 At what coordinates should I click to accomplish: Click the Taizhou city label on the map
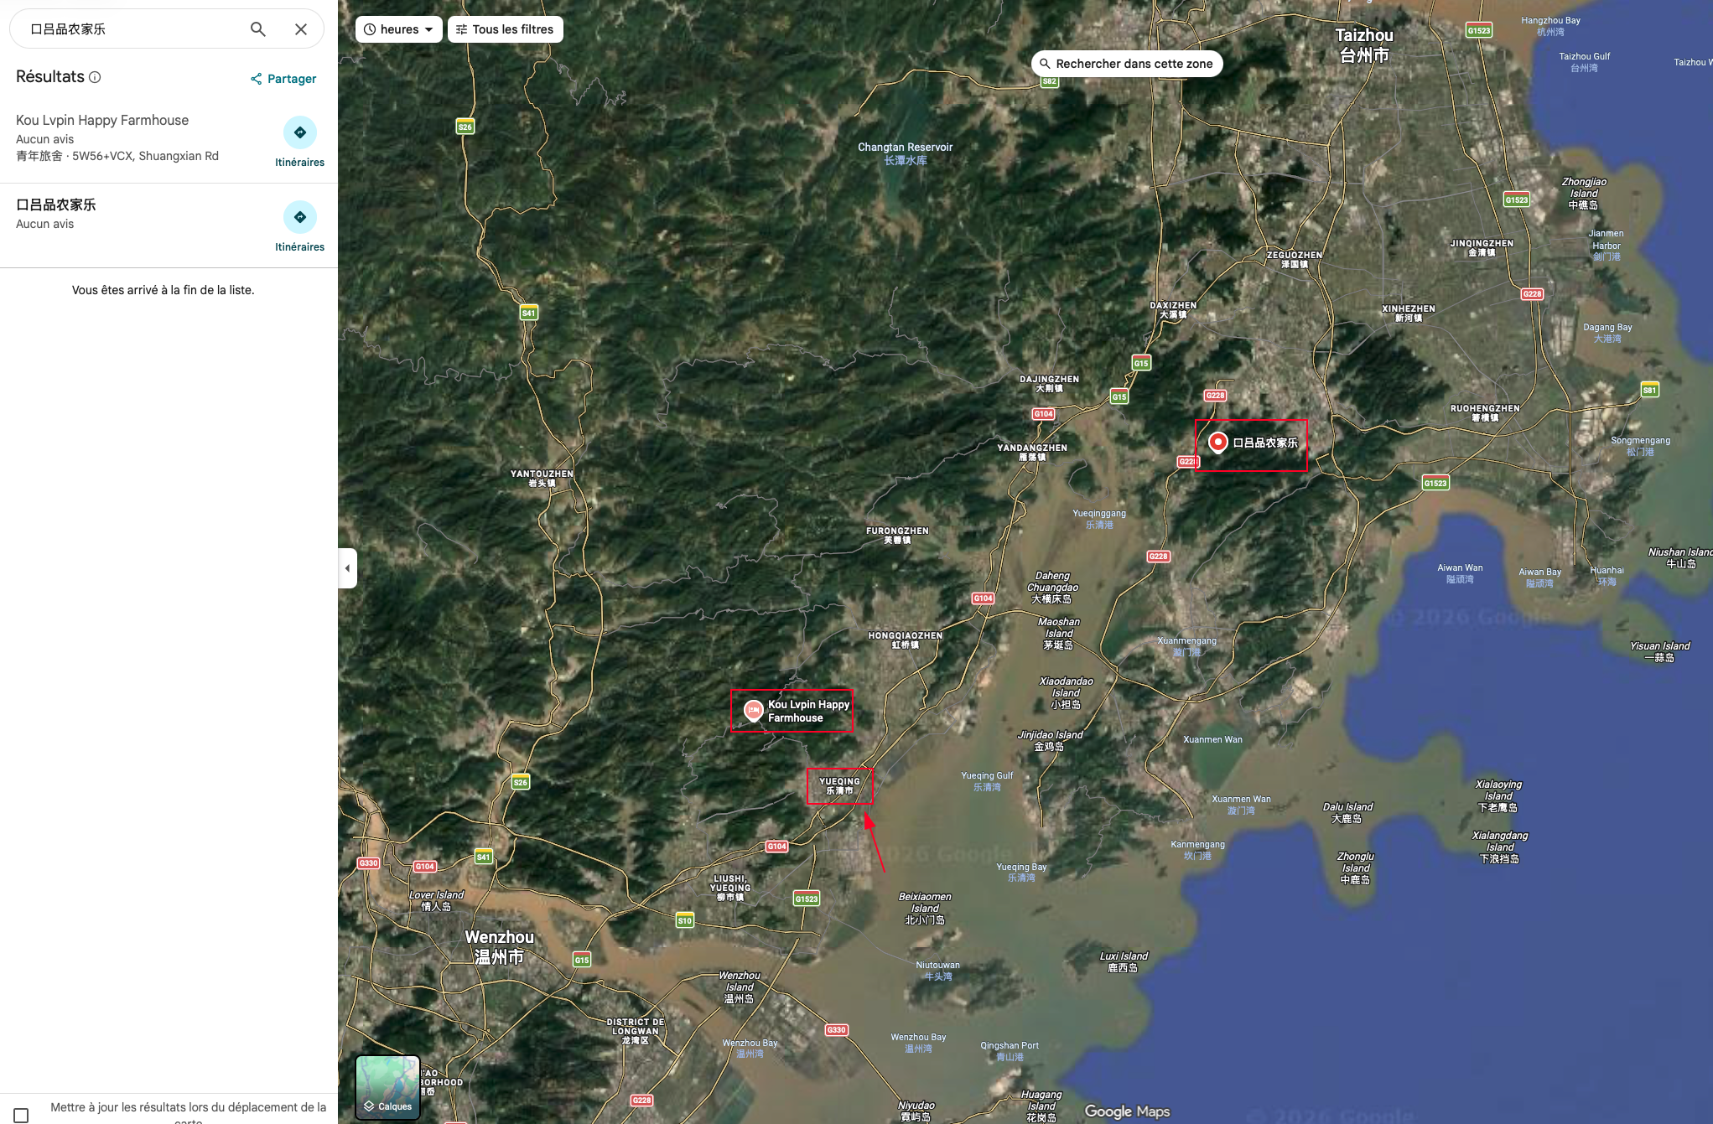click(1364, 45)
